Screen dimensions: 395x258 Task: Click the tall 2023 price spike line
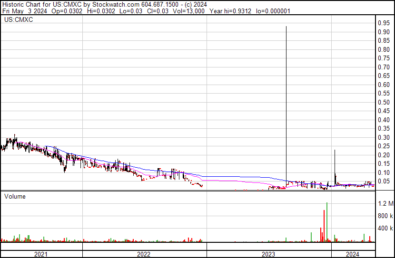click(x=286, y=105)
